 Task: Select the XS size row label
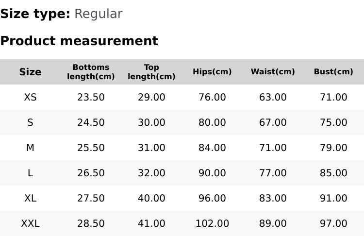coord(30,97)
